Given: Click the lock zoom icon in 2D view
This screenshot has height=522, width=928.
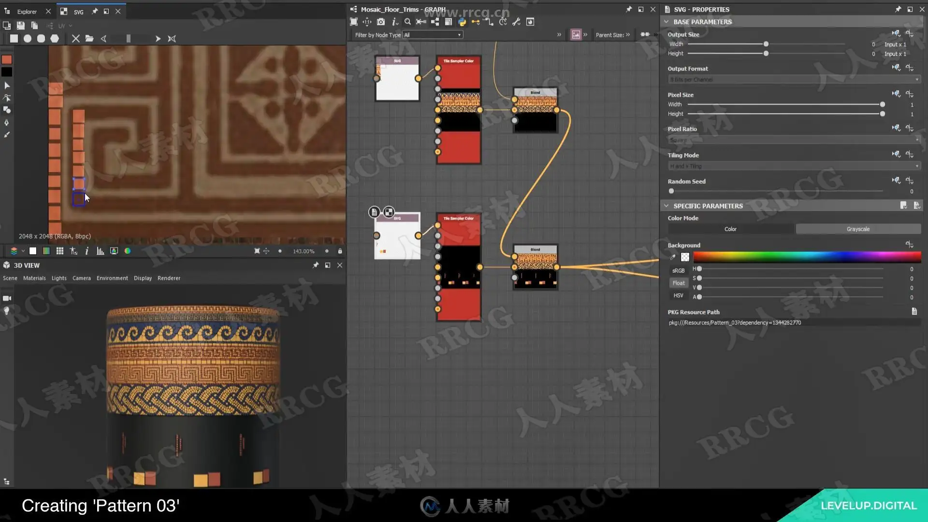Looking at the screenshot, I should [x=340, y=251].
